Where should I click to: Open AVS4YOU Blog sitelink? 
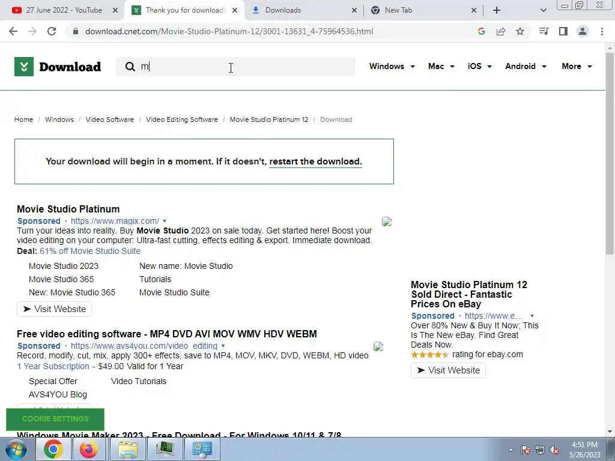coord(58,395)
